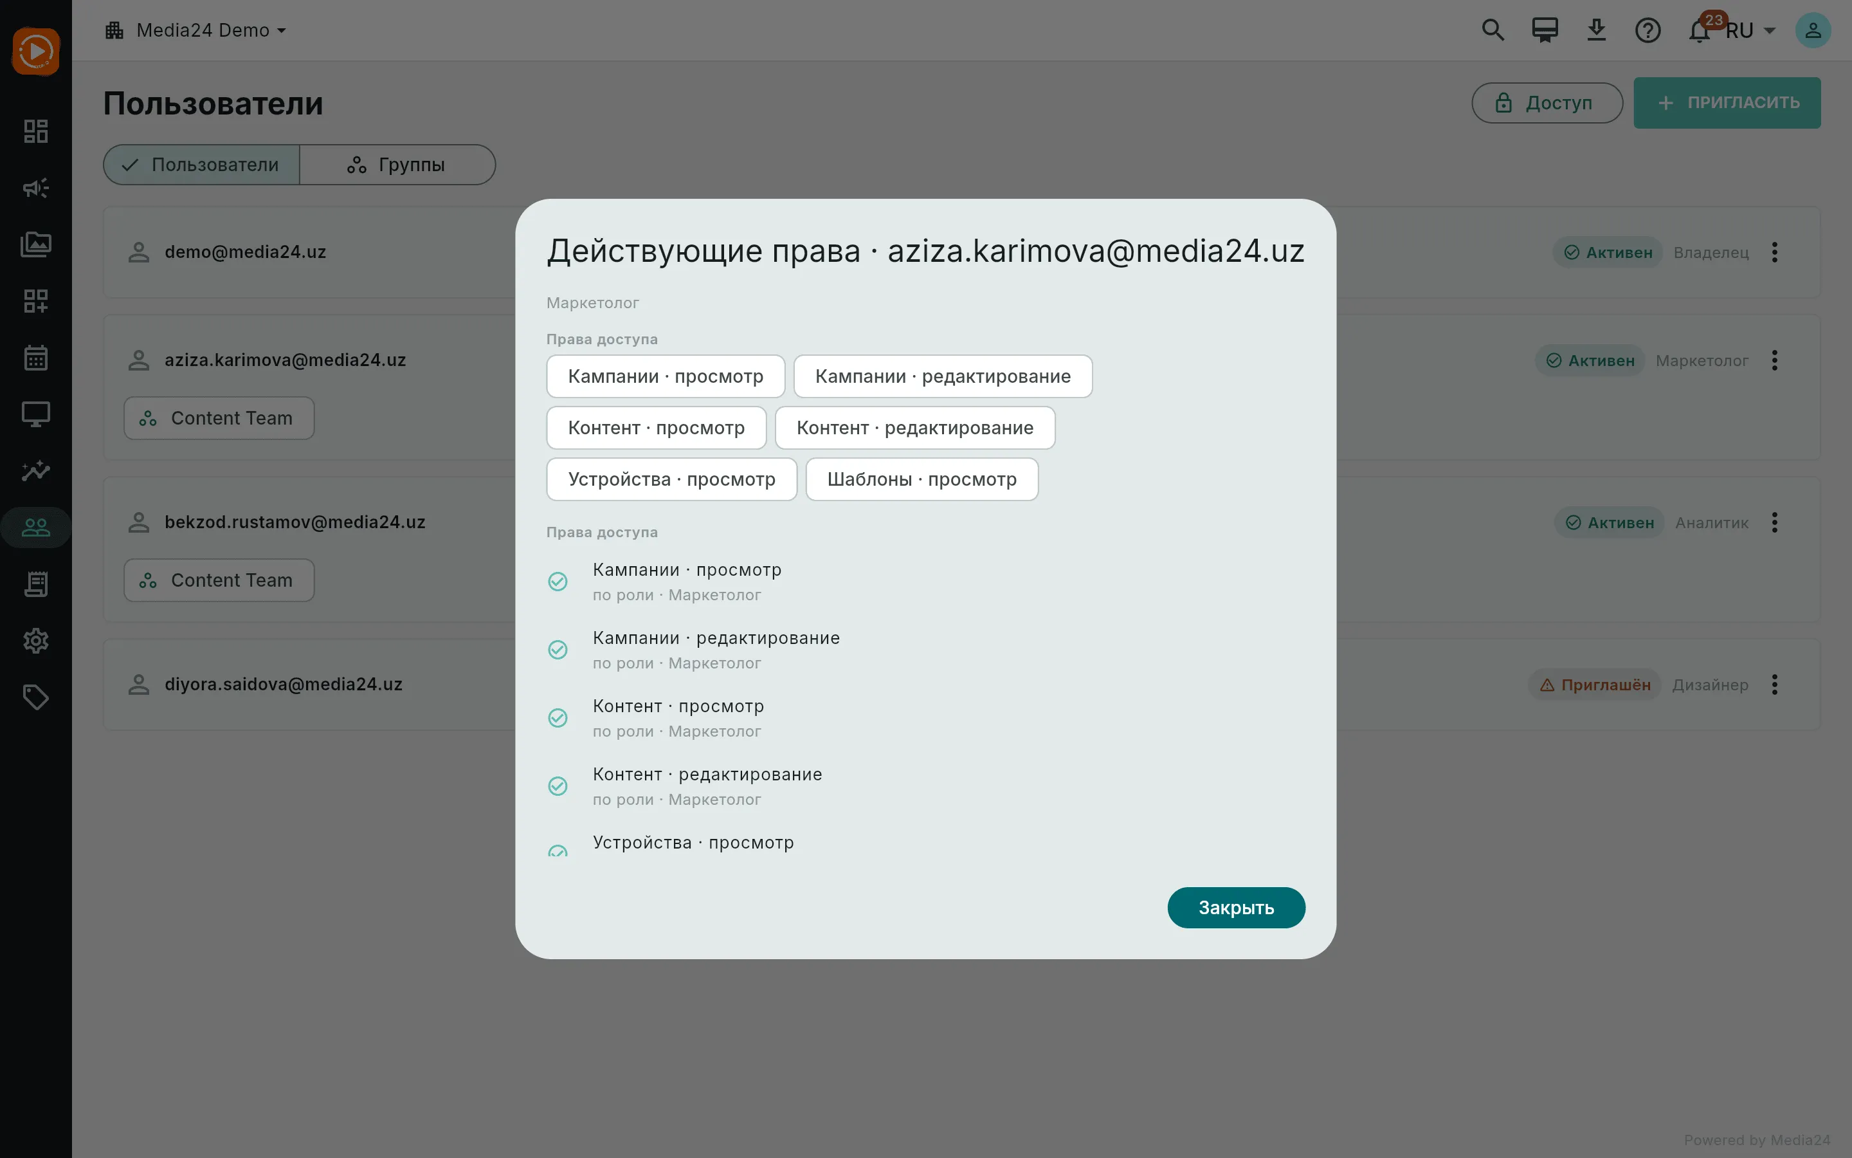Open campaigns megaphone icon in sidebar
The width and height of the screenshot is (1852, 1158).
tap(36, 188)
